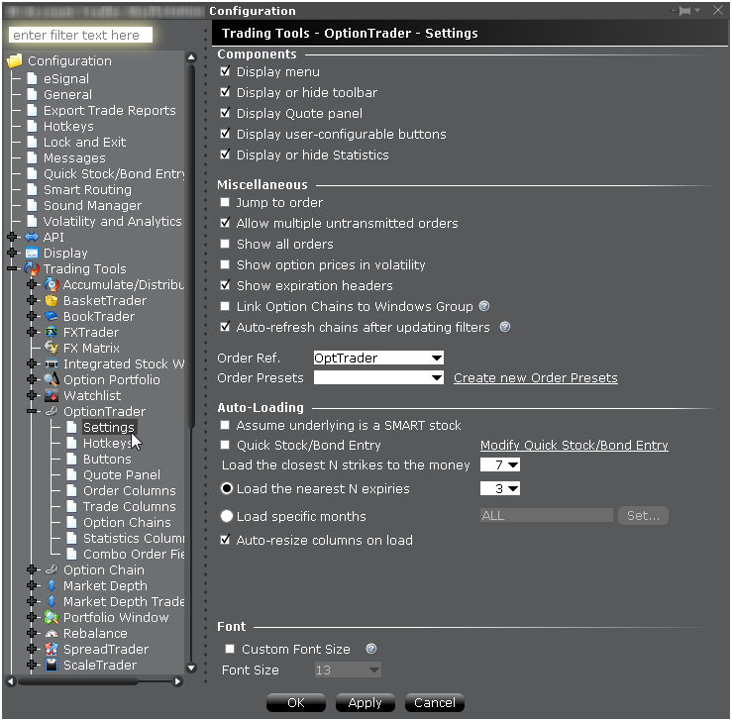Click help icon next to Link Option Chains
Screen dimensions: 732x721
[x=484, y=306]
